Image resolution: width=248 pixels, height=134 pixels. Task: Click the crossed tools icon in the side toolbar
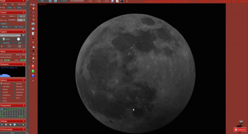pos(33,12)
